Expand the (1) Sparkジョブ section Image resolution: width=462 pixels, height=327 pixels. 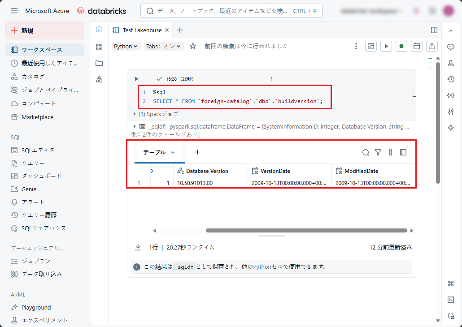135,114
